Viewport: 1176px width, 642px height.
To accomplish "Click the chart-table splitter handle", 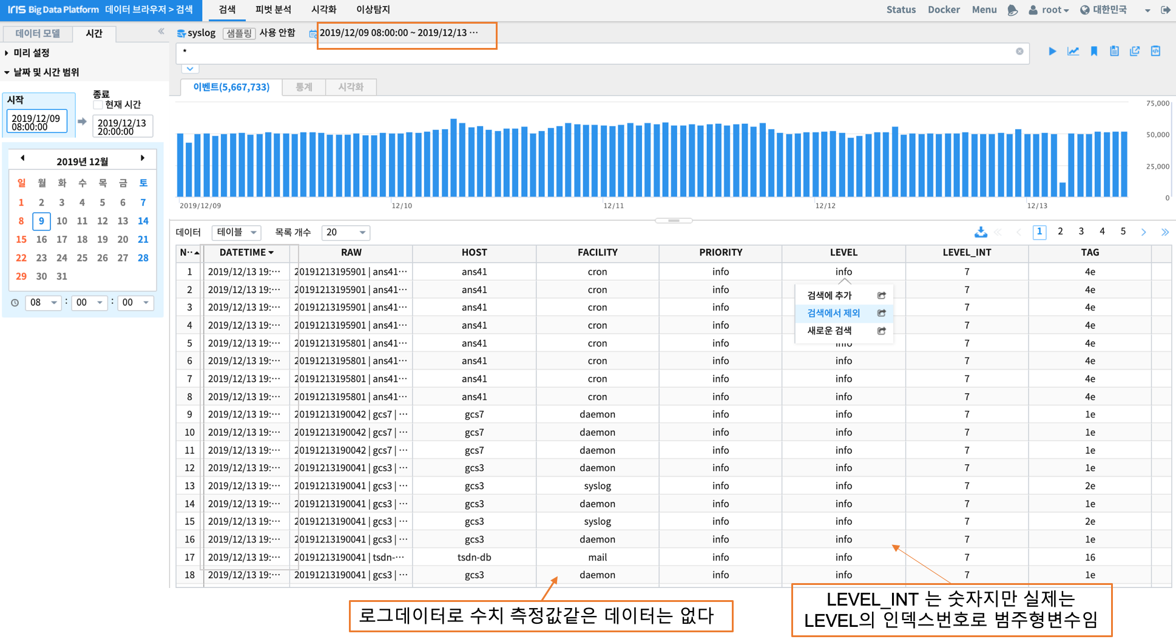I will (674, 220).
